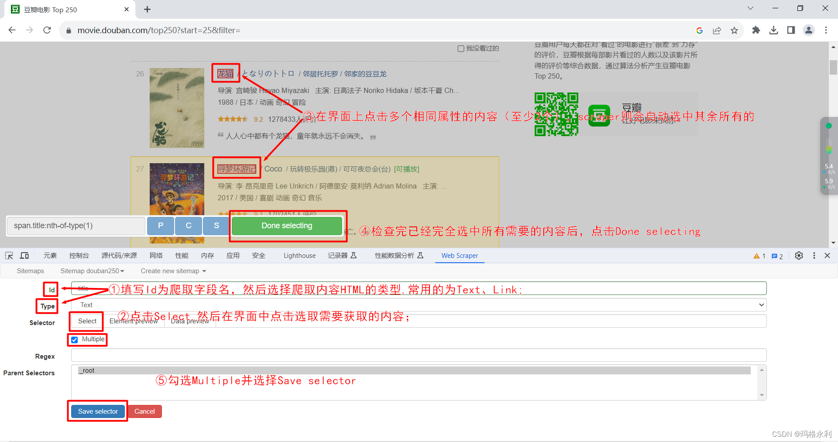Reload the Douban page
838x442 pixels.
[x=47, y=30]
